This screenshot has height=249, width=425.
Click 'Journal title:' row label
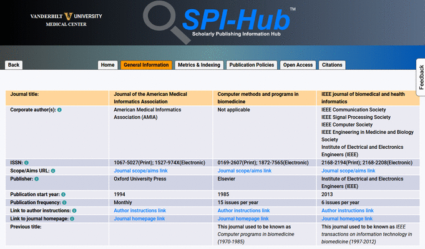pos(24,94)
